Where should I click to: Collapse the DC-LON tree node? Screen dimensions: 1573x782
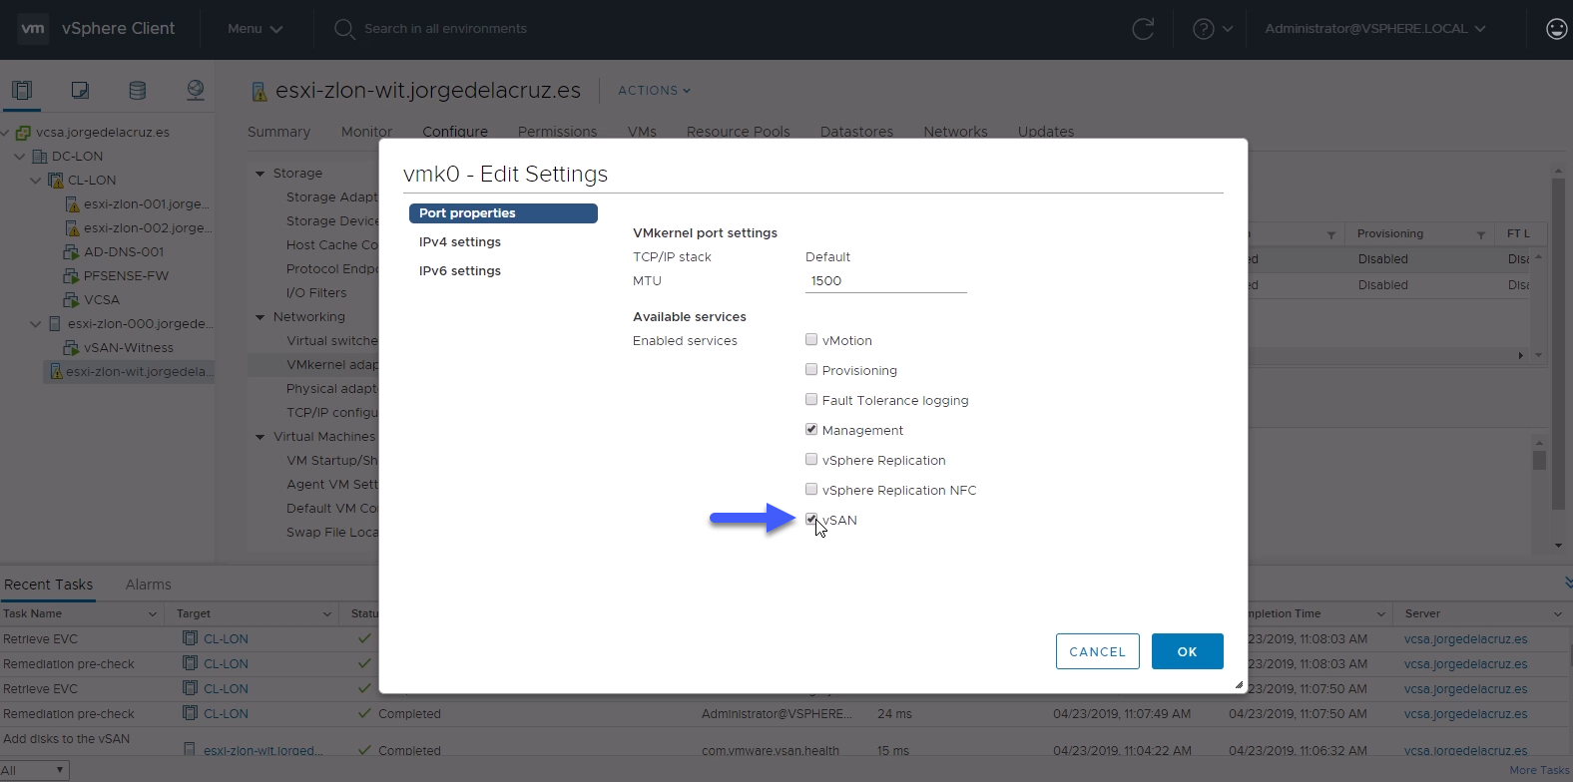click(x=19, y=157)
